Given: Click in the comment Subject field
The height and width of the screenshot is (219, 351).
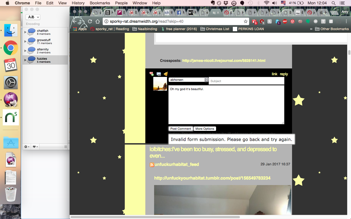Looking at the screenshot, I should tap(247, 81).
